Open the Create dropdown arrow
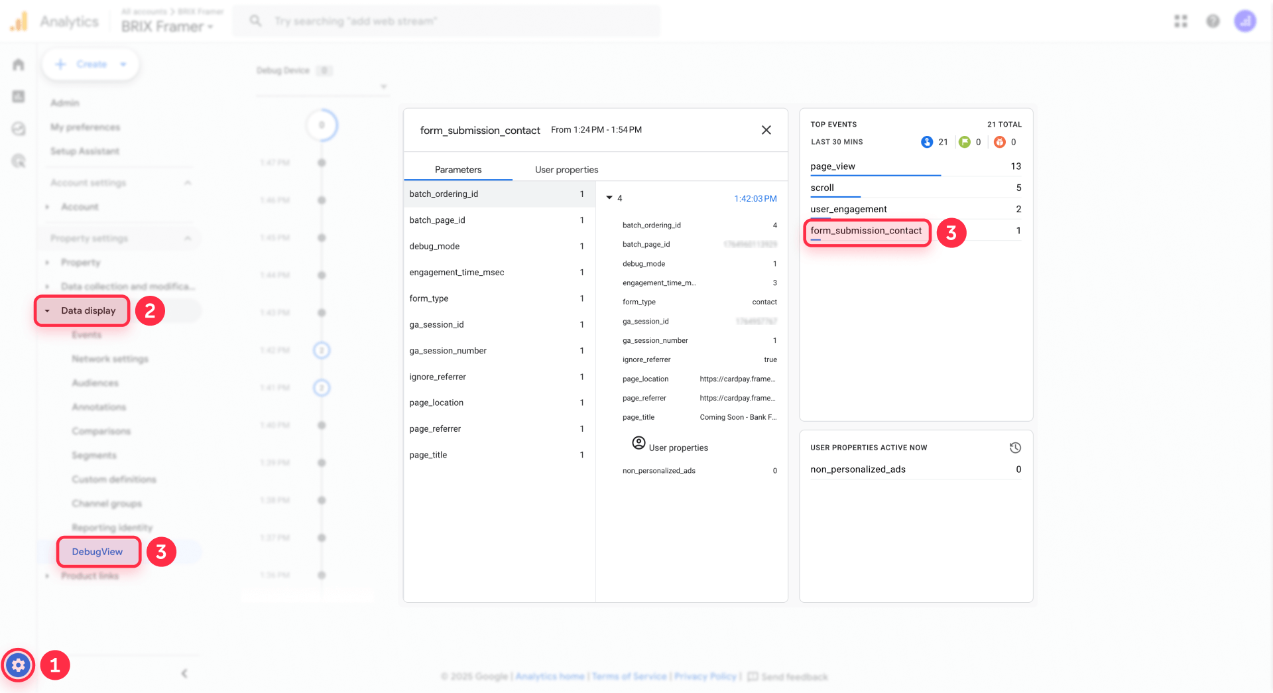This screenshot has width=1273, height=693. [x=123, y=64]
